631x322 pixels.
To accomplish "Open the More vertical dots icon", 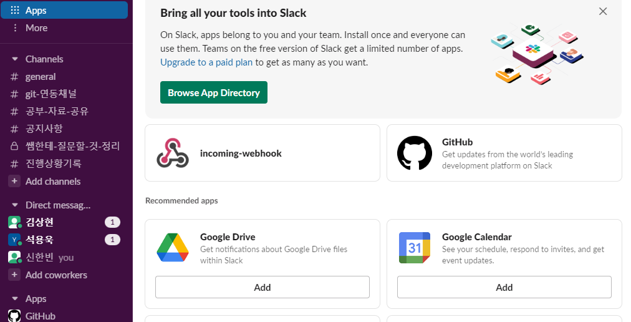I will (15, 28).
